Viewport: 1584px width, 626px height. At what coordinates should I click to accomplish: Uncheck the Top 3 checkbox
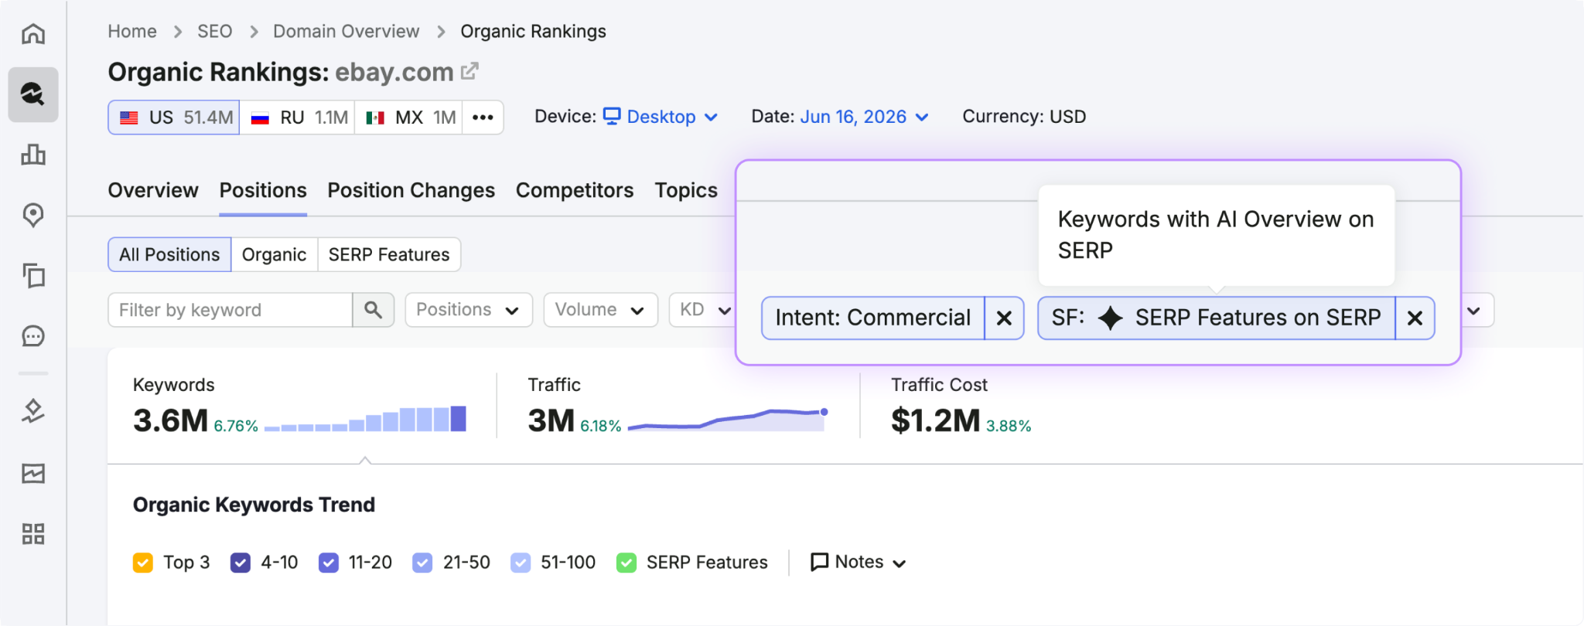[143, 563]
